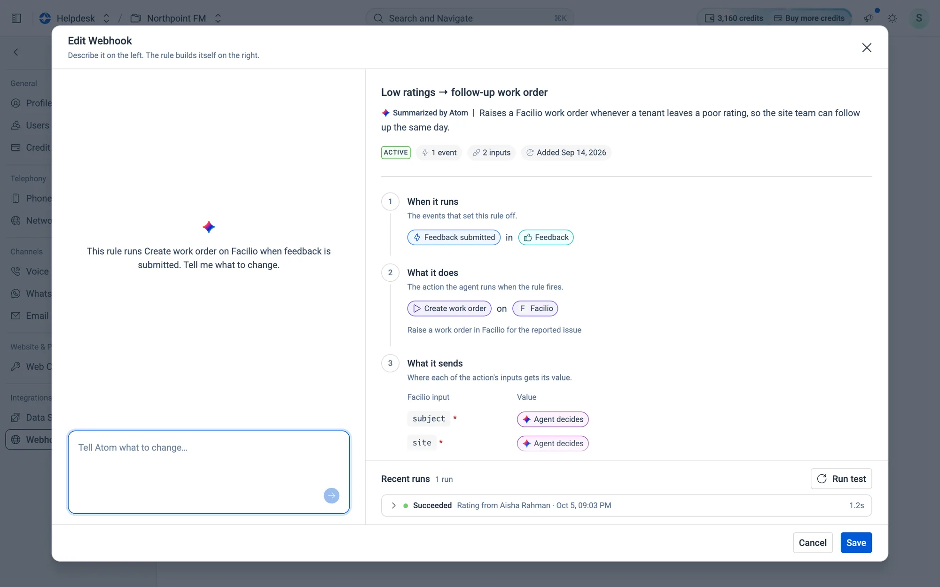Click the 1 event chip
This screenshot has height=587, width=940.
pos(439,153)
